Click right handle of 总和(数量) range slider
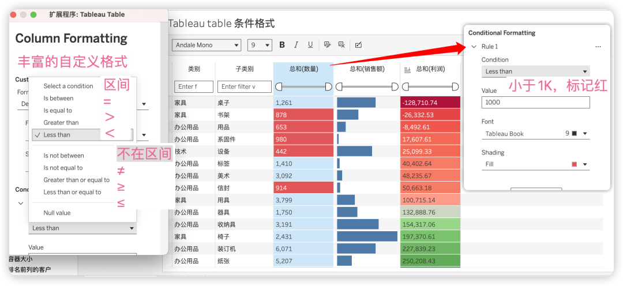Image resolution: width=623 pixels, height=286 pixels. pyautogui.click(x=329, y=86)
